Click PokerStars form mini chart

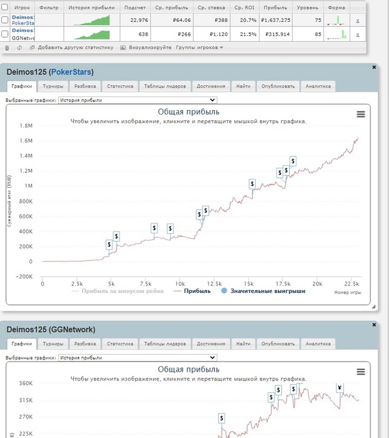336,21
